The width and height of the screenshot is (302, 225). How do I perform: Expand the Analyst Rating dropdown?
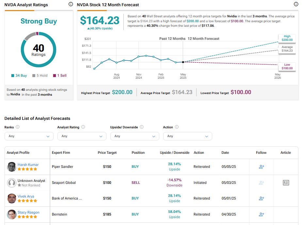click(x=82, y=136)
